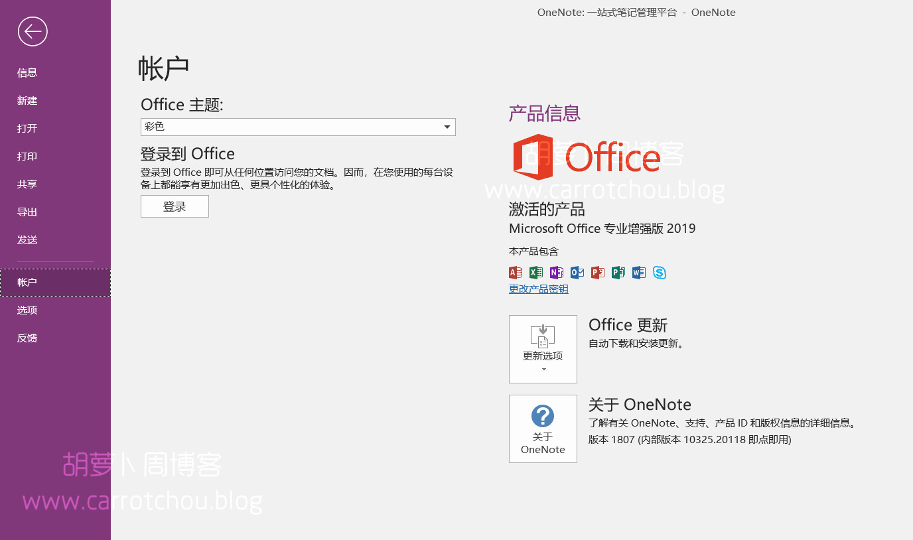This screenshot has width=913, height=540.
Task: Click the Office 更新 heading
Action: [x=628, y=325]
